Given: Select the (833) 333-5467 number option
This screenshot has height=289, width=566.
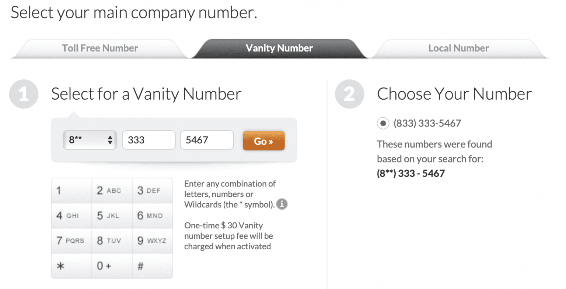Looking at the screenshot, I should (383, 123).
